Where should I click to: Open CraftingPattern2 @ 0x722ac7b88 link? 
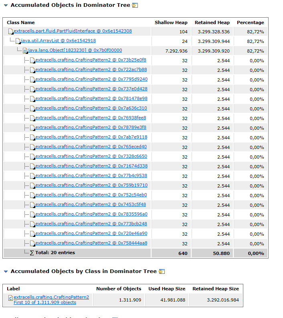tap(91, 69)
